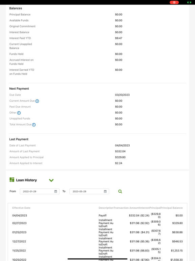Click the $946.53 principal balance cell

177,242
